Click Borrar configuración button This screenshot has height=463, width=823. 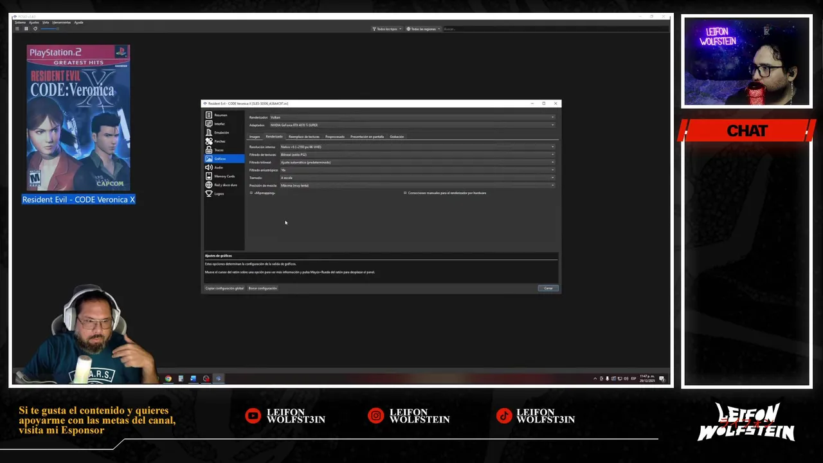(x=262, y=288)
